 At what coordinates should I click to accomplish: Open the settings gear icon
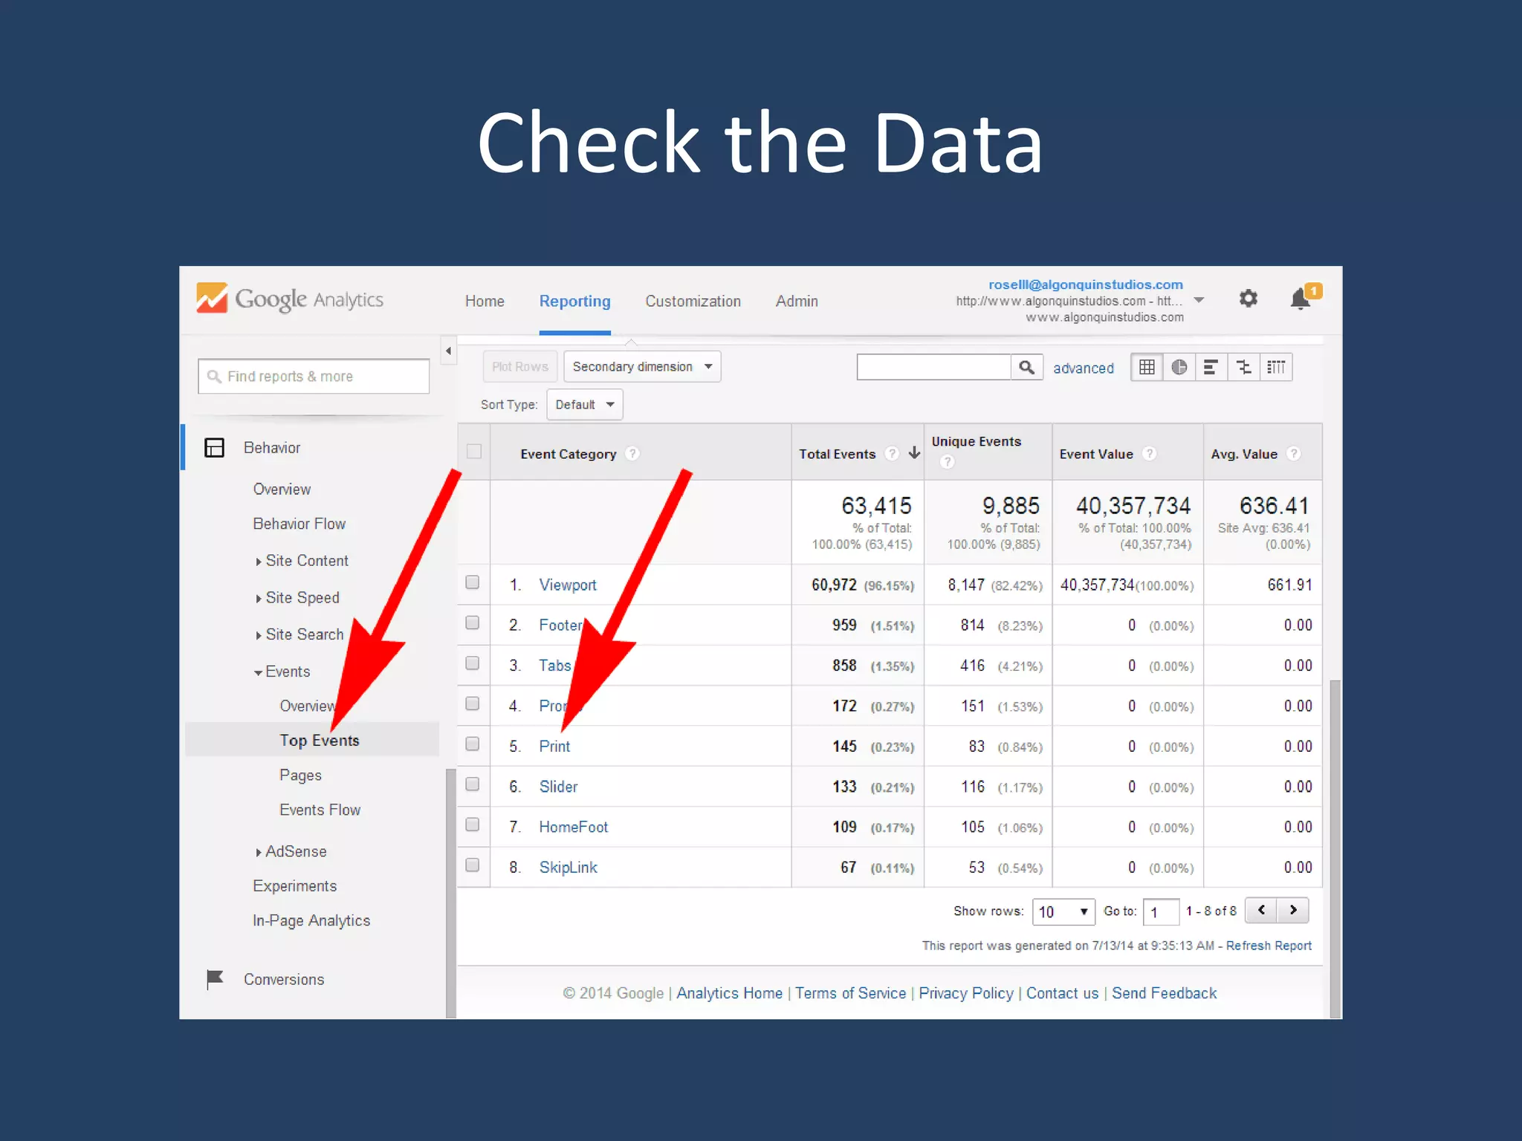(1249, 299)
